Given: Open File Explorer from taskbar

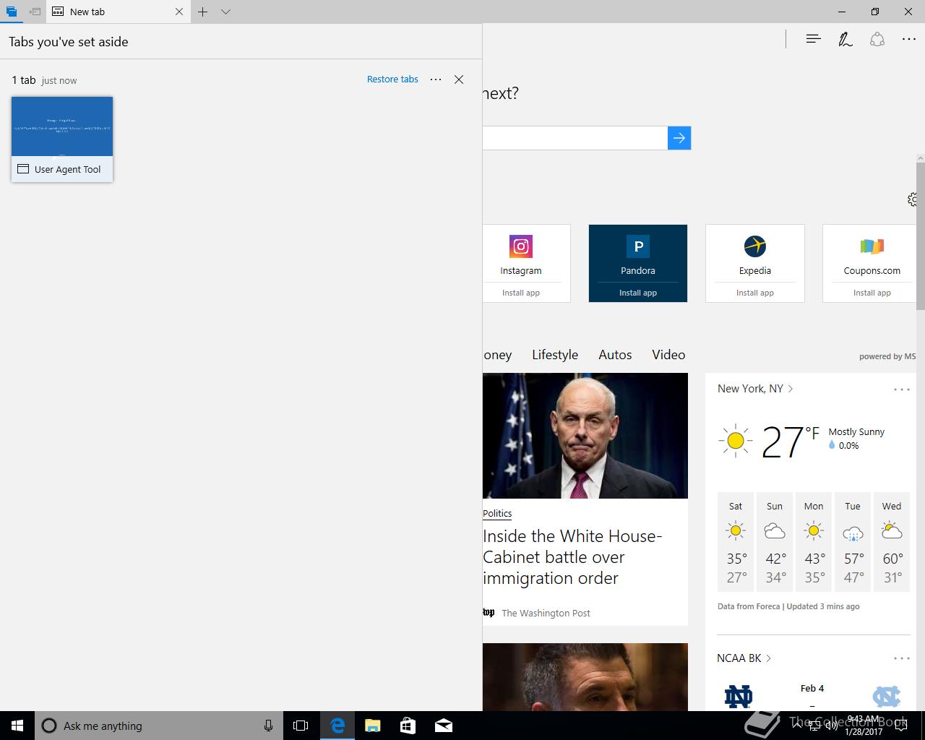Looking at the screenshot, I should (x=372, y=726).
